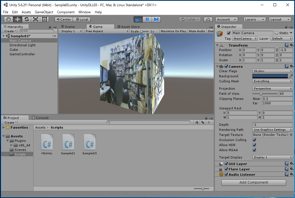Open the GameObject menu
Viewport: 295px width, 198px height.
44,12
